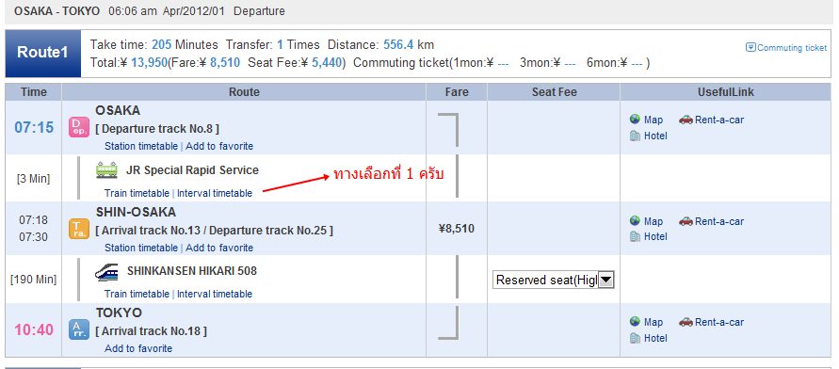Click the Route1 heading label

click(42, 53)
